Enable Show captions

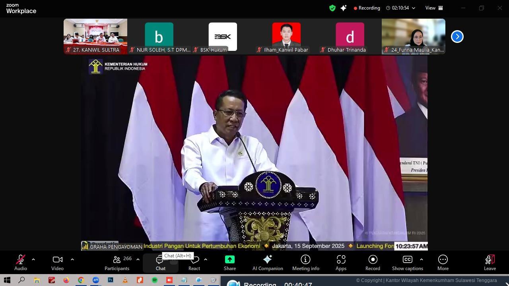(407, 262)
